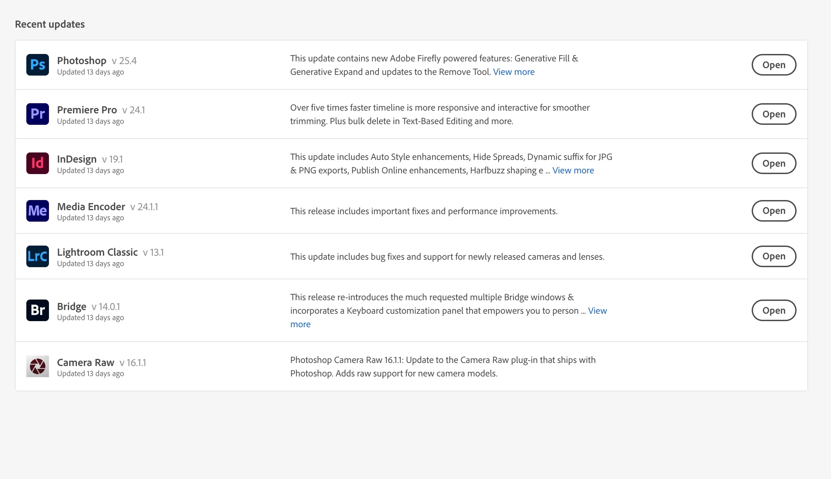Launch InDesign via the Open button

tap(774, 163)
